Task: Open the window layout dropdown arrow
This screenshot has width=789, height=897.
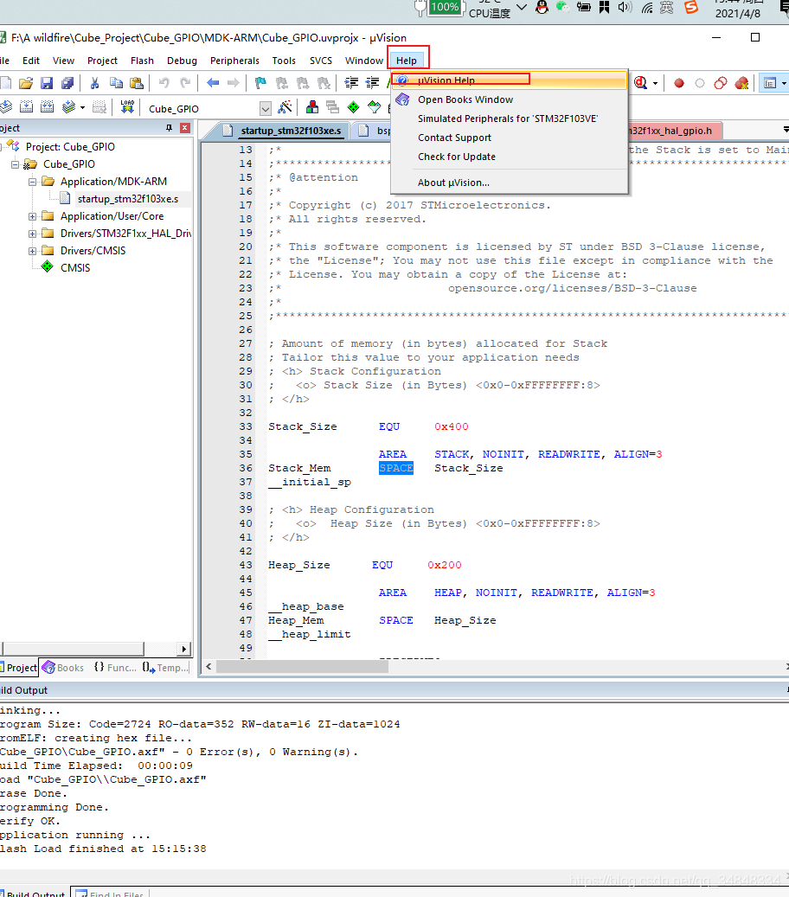Action: coord(784,84)
